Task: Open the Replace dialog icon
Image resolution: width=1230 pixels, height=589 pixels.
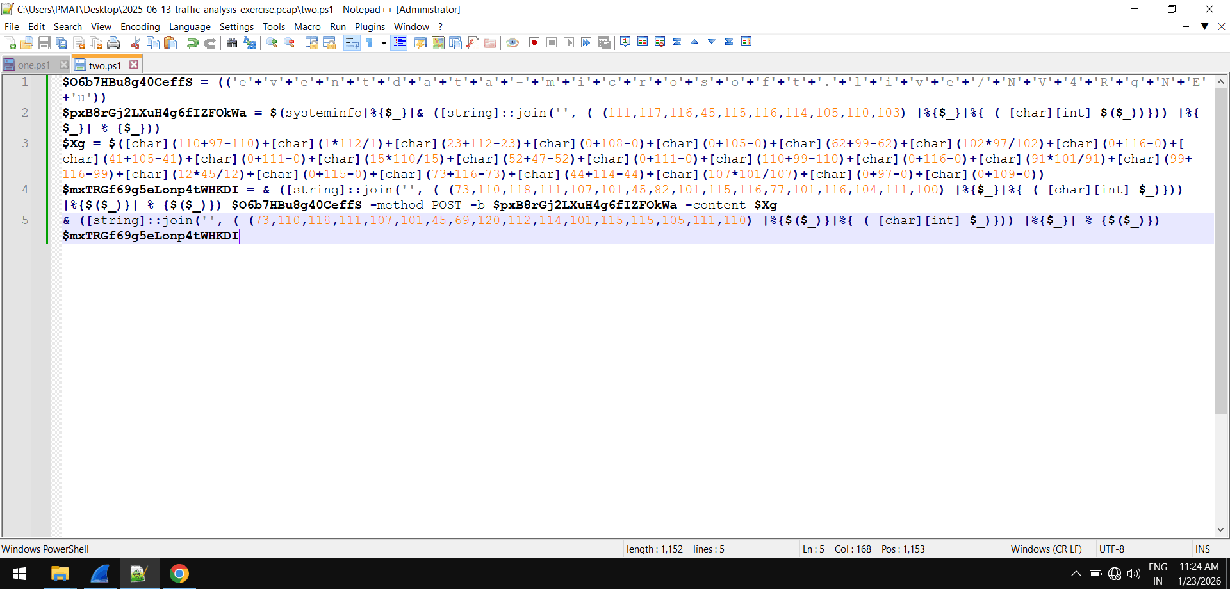Action: tap(250, 42)
